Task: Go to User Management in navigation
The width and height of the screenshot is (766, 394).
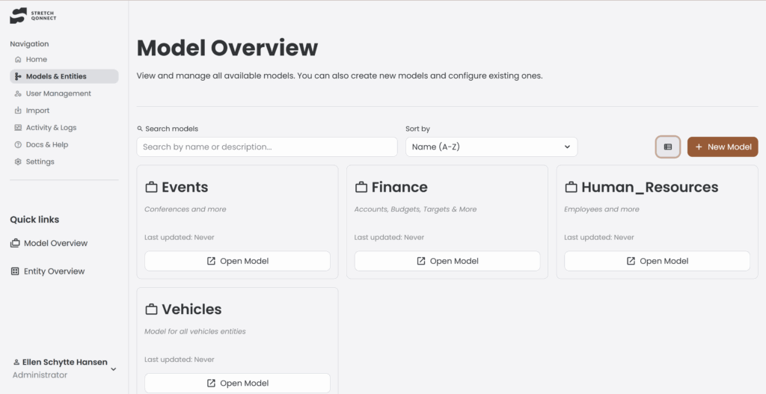Action: click(x=58, y=93)
